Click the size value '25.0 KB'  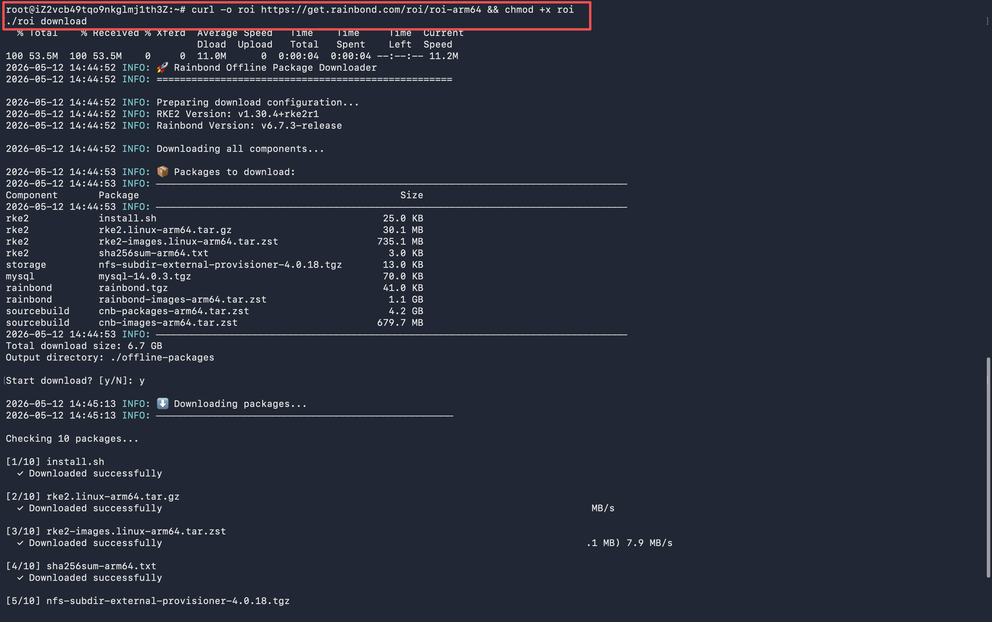403,219
